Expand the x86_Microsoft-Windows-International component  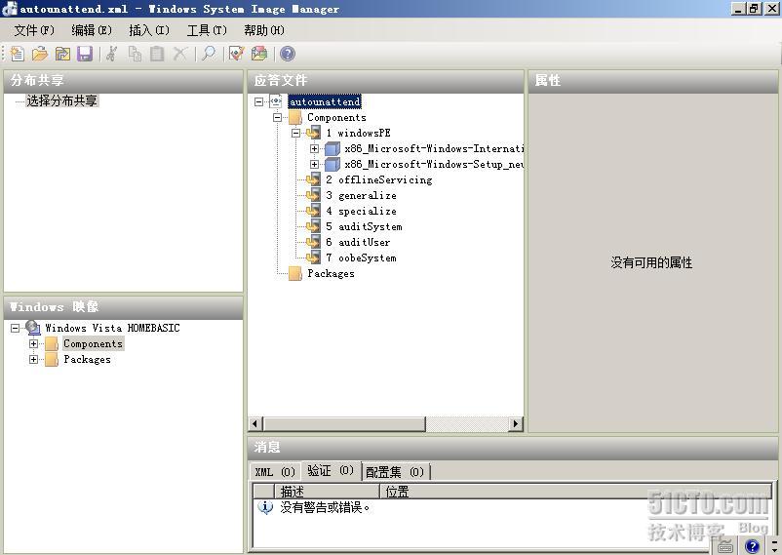[x=314, y=148]
